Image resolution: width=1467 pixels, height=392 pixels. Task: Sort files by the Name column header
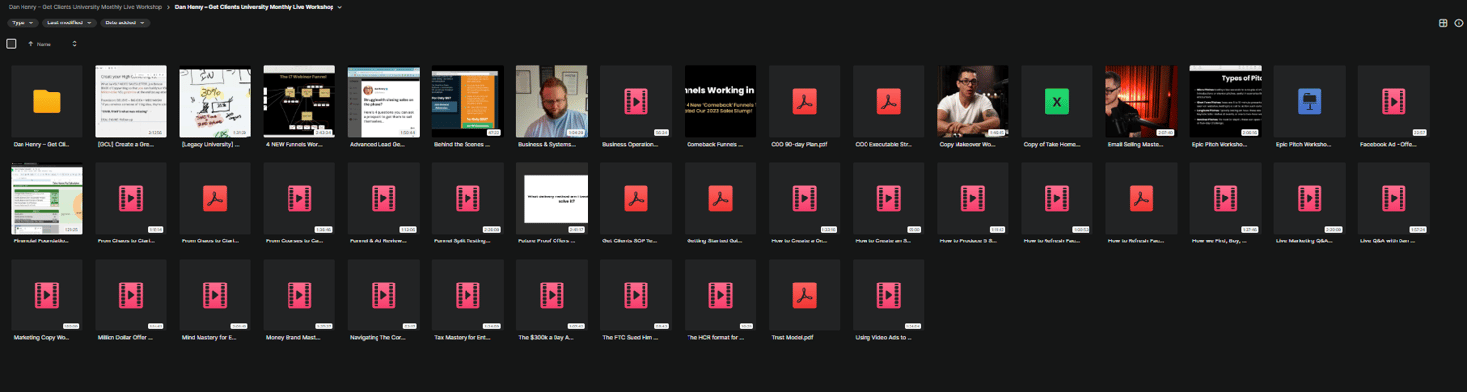tap(44, 44)
